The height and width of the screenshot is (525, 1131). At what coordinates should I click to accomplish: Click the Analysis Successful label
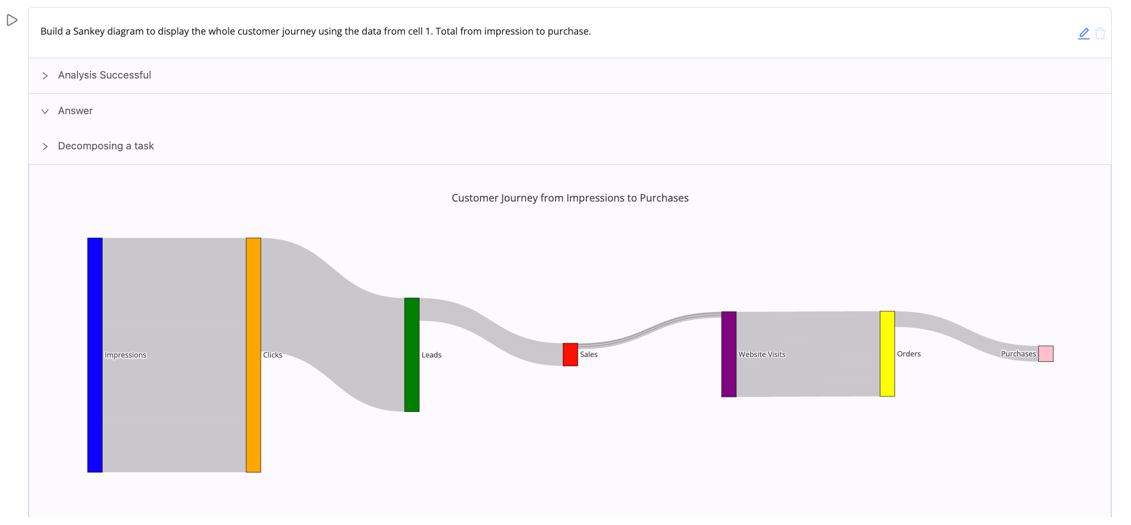(x=104, y=75)
